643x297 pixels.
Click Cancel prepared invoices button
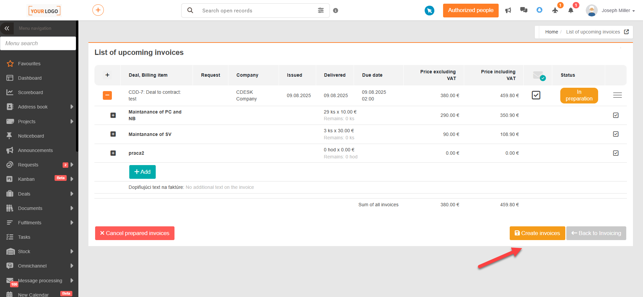tap(135, 233)
